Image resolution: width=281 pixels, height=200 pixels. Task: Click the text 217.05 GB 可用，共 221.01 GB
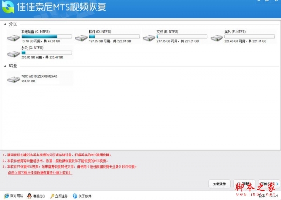[x=177, y=41]
